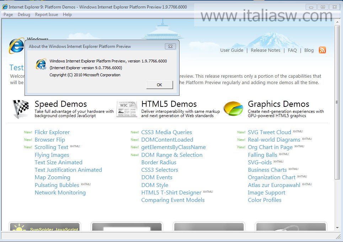Open the Debug menu
The width and height of the screenshot is (343, 242).
tap(24, 15)
